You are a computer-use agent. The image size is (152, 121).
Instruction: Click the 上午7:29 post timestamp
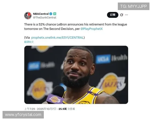pos(30,109)
